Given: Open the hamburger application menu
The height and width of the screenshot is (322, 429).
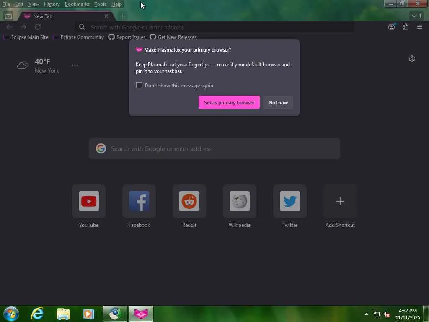Looking at the screenshot, I should coord(420,27).
